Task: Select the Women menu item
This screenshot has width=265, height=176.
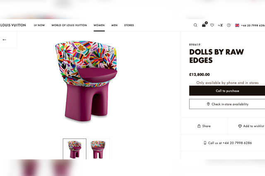Action: coord(99,25)
